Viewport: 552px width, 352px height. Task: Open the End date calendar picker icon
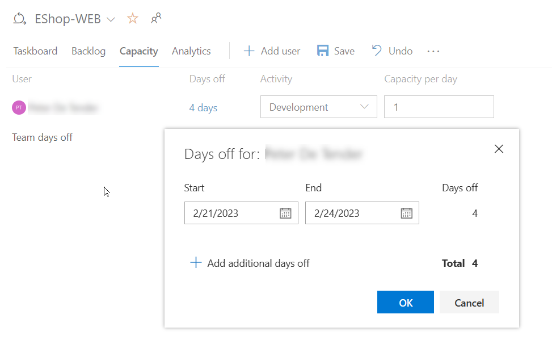click(x=406, y=213)
